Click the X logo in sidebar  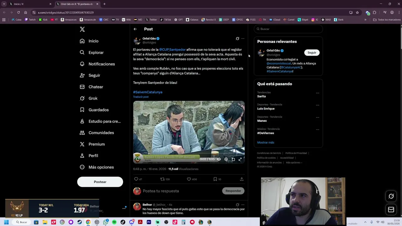click(82, 29)
